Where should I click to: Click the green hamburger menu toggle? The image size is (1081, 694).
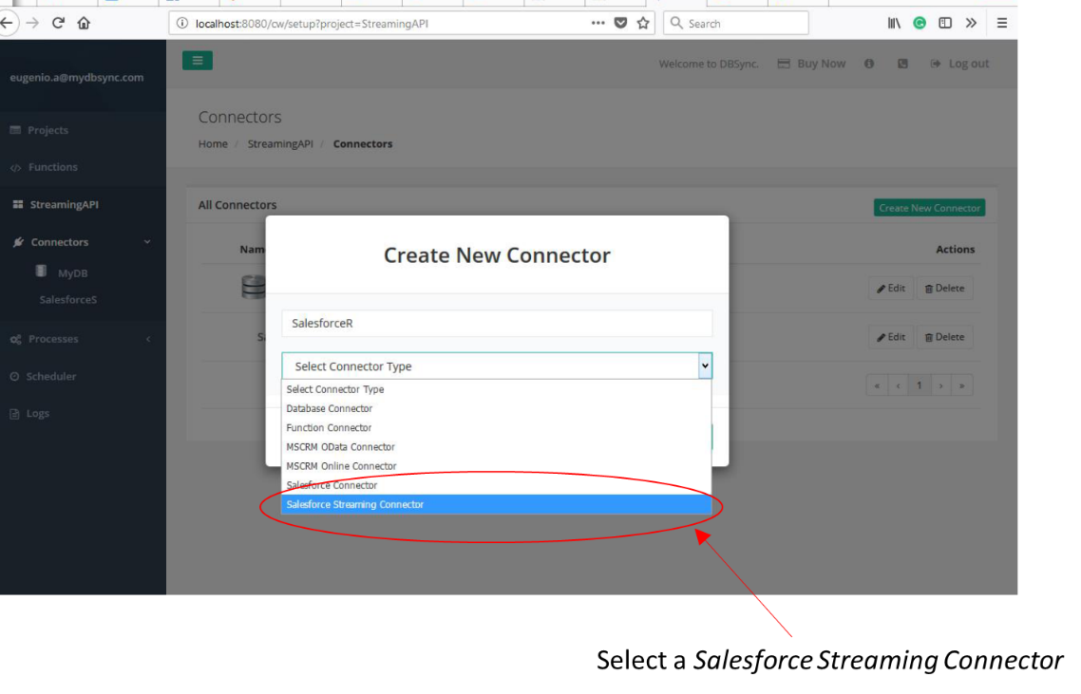(x=198, y=61)
